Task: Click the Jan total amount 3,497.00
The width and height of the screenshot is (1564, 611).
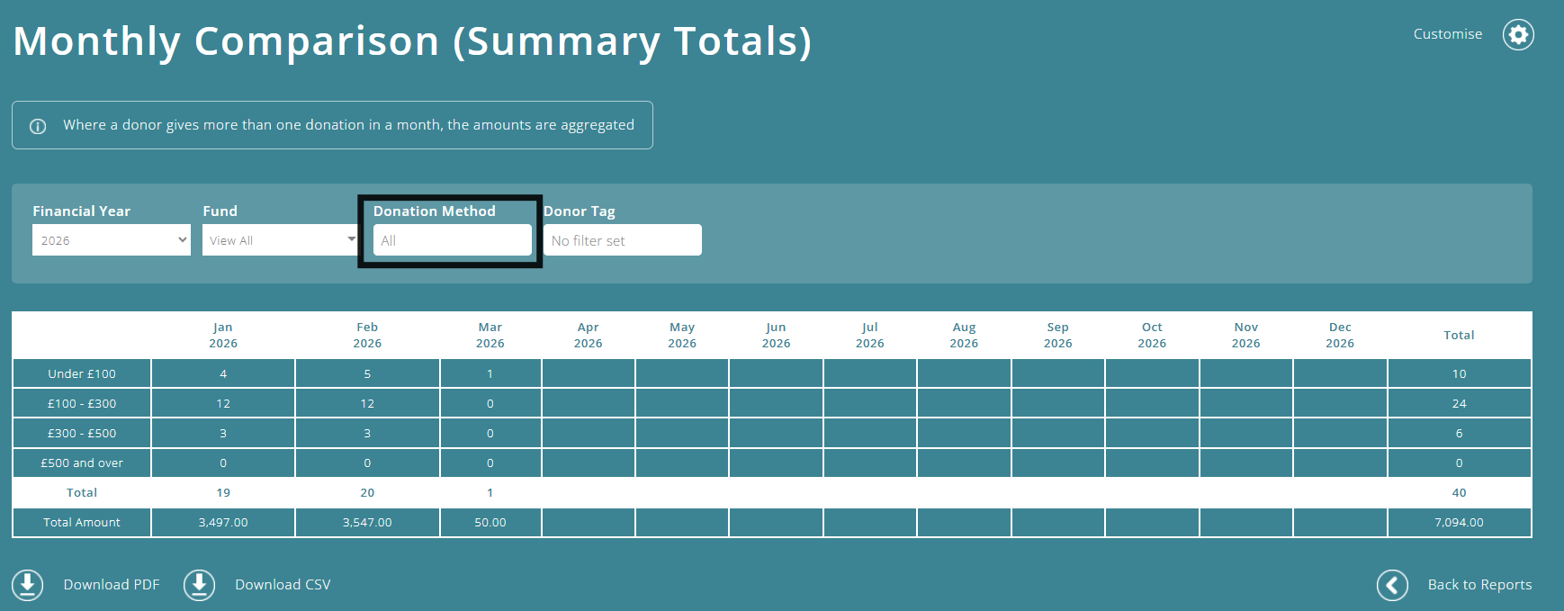Action: point(223,522)
